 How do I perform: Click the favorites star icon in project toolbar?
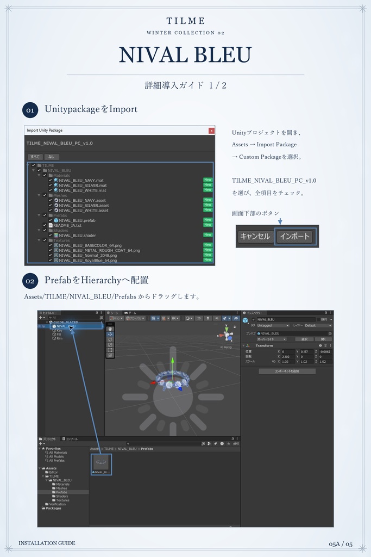click(229, 443)
